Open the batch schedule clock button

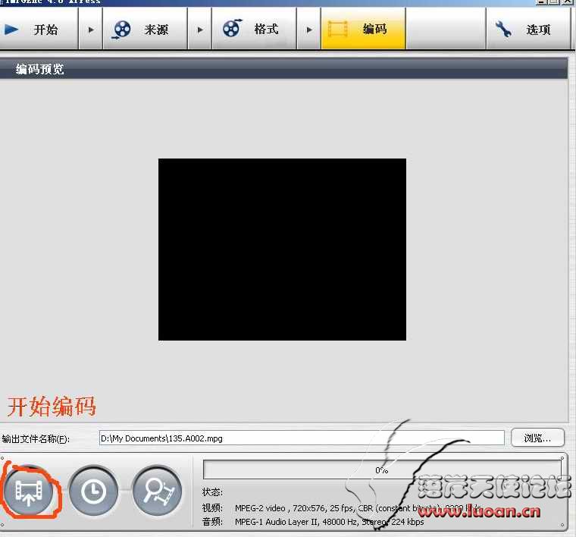point(94,491)
